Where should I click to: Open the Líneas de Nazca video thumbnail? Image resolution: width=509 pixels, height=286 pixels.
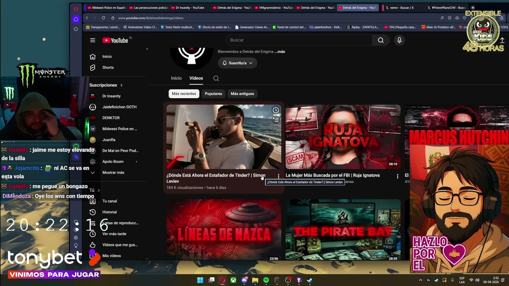223,230
